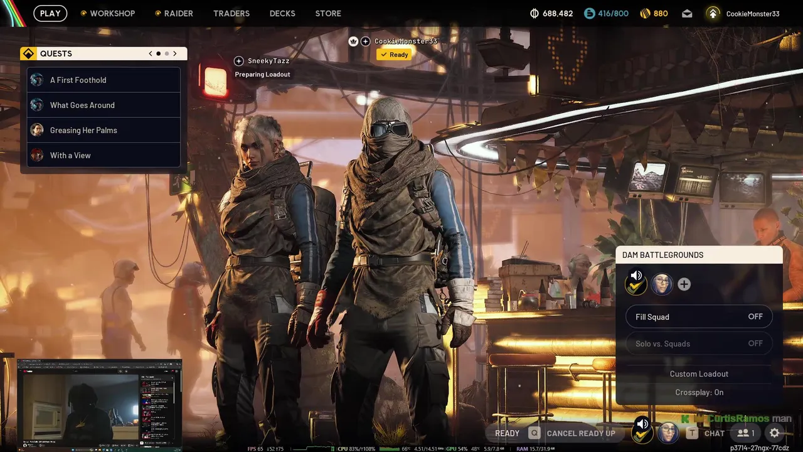Select the squadmate avatar in Dam Battlegrounds panel
Image resolution: width=803 pixels, height=452 pixels.
tap(662, 284)
